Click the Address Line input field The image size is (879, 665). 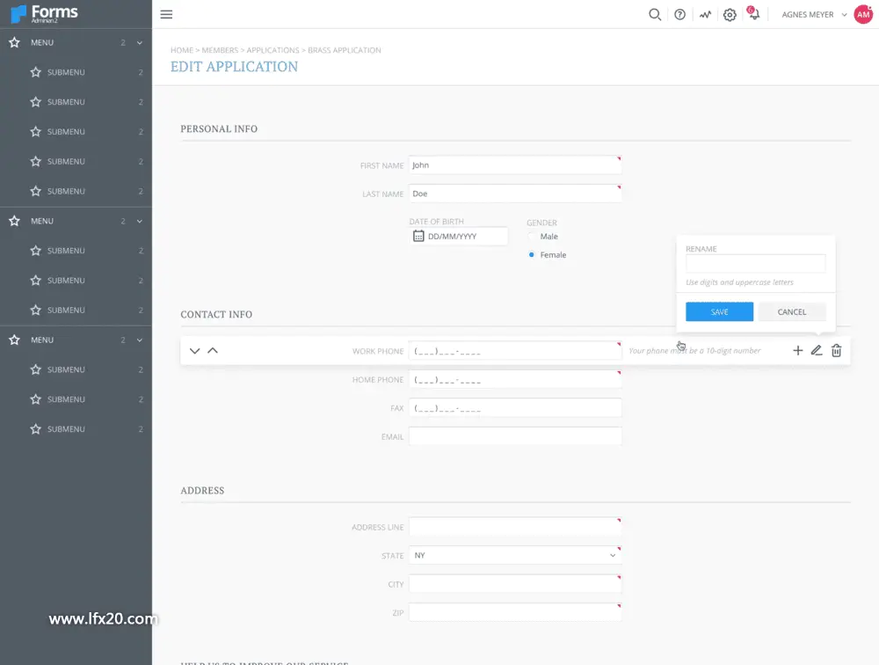pyautogui.click(x=514, y=527)
